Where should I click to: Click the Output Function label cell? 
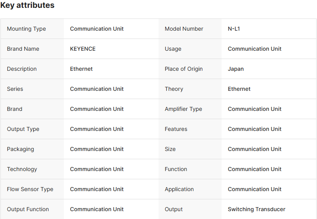click(x=28, y=209)
